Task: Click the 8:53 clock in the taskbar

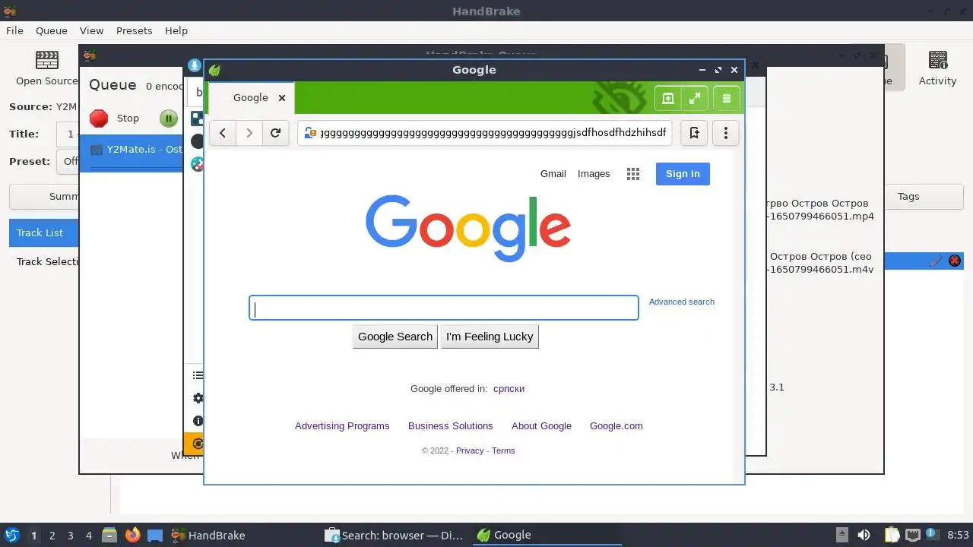Action: (x=958, y=536)
